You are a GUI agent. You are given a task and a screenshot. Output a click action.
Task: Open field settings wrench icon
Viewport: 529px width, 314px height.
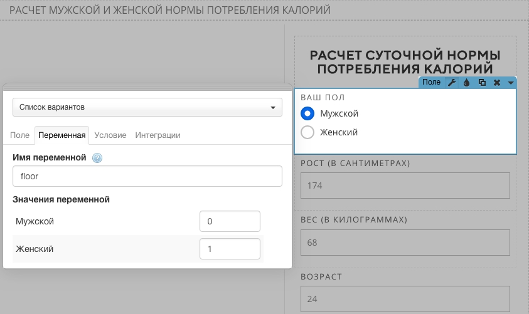(x=452, y=83)
